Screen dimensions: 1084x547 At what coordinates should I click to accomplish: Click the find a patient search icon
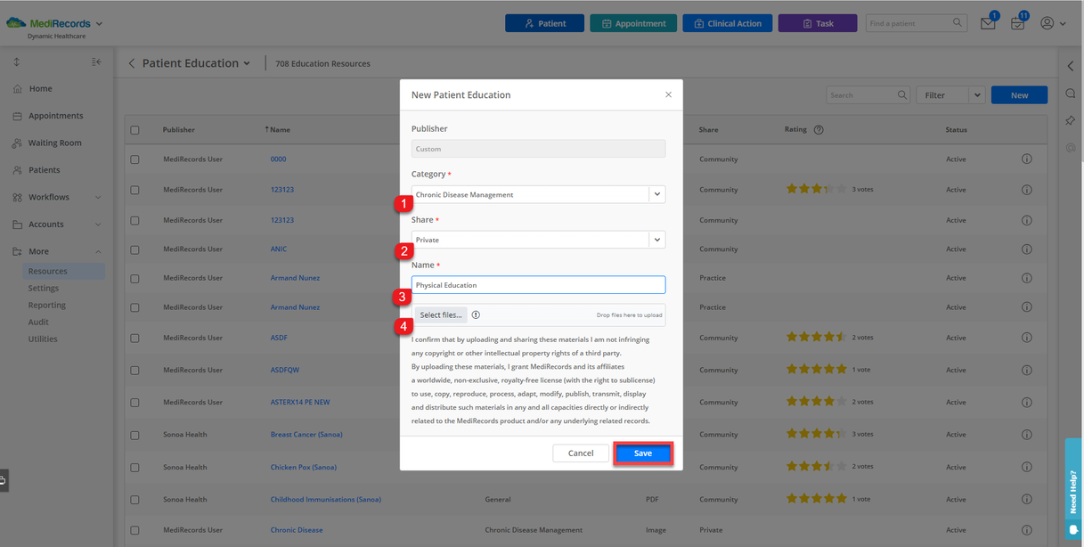958,23
